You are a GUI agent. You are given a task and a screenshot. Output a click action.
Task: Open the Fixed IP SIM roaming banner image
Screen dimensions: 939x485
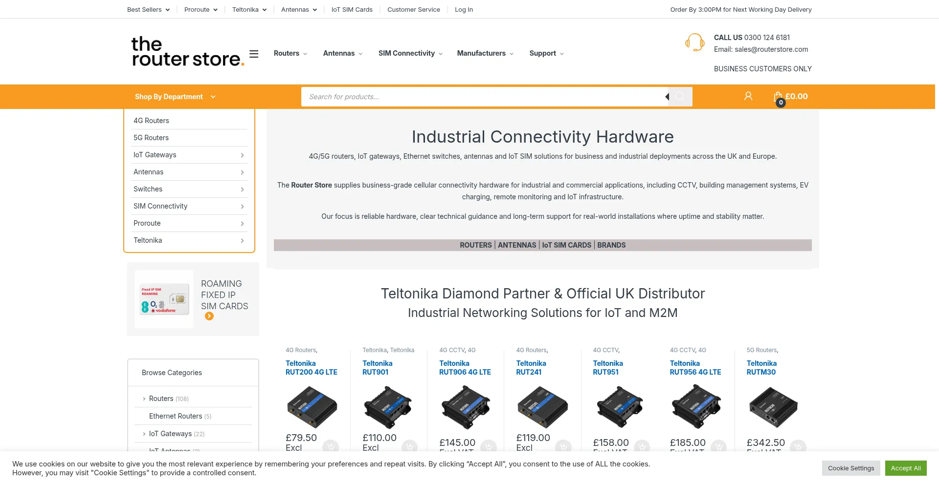(164, 299)
